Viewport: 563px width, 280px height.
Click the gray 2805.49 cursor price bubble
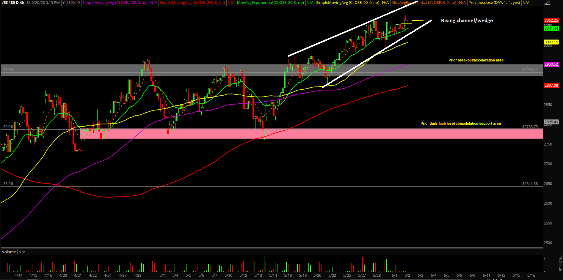pyautogui.click(x=551, y=122)
